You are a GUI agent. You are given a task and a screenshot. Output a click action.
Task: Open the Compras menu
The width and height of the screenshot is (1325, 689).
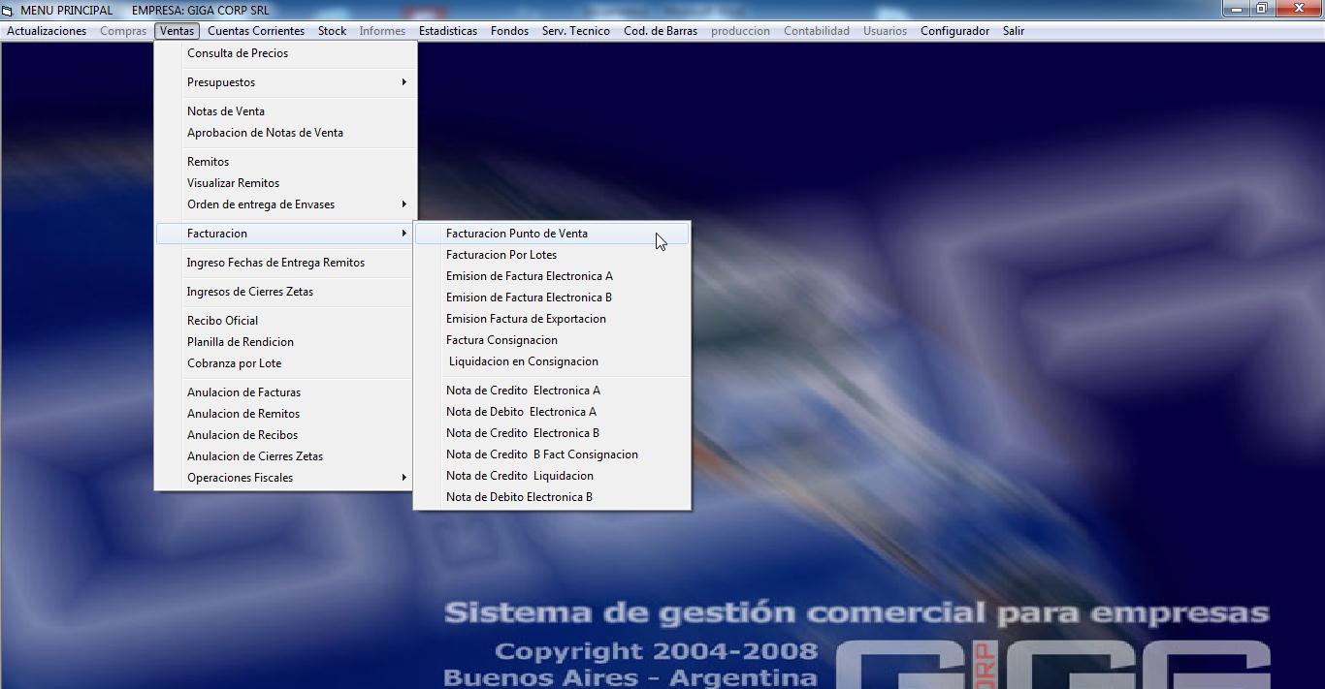click(123, 31)
